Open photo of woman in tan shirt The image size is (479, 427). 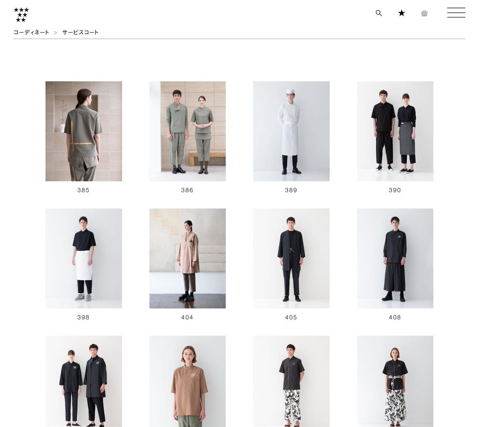(x=188, y=381)
